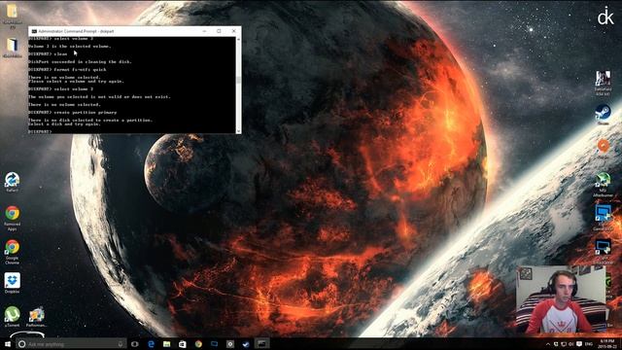The width and height of the screenshot is (622, 350).
Task: Activate the Cortana microphone in search box
Action: pos(121,344)
